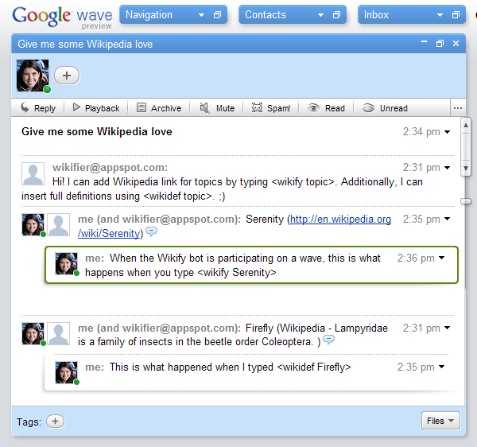Click the Tags: label
Screen dimensions: 477x447
pos(29,422)
